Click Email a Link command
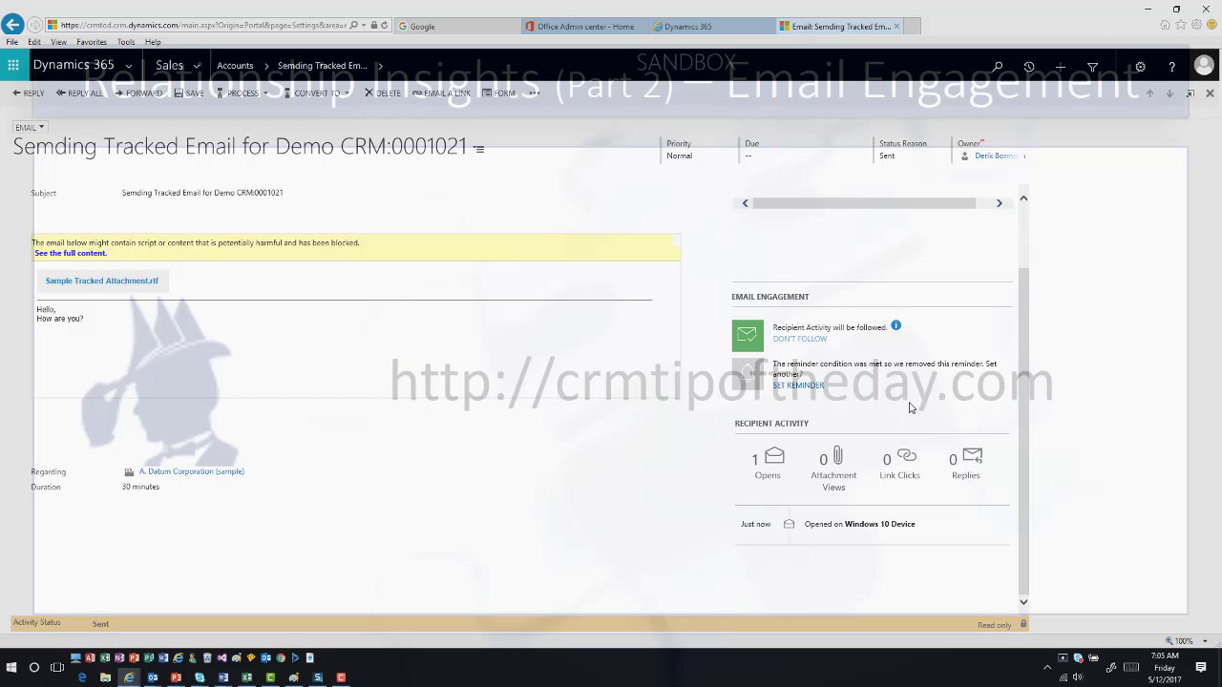Image resolution: width=1222 pixels, height=687 pixels. (x=441, y=94)
